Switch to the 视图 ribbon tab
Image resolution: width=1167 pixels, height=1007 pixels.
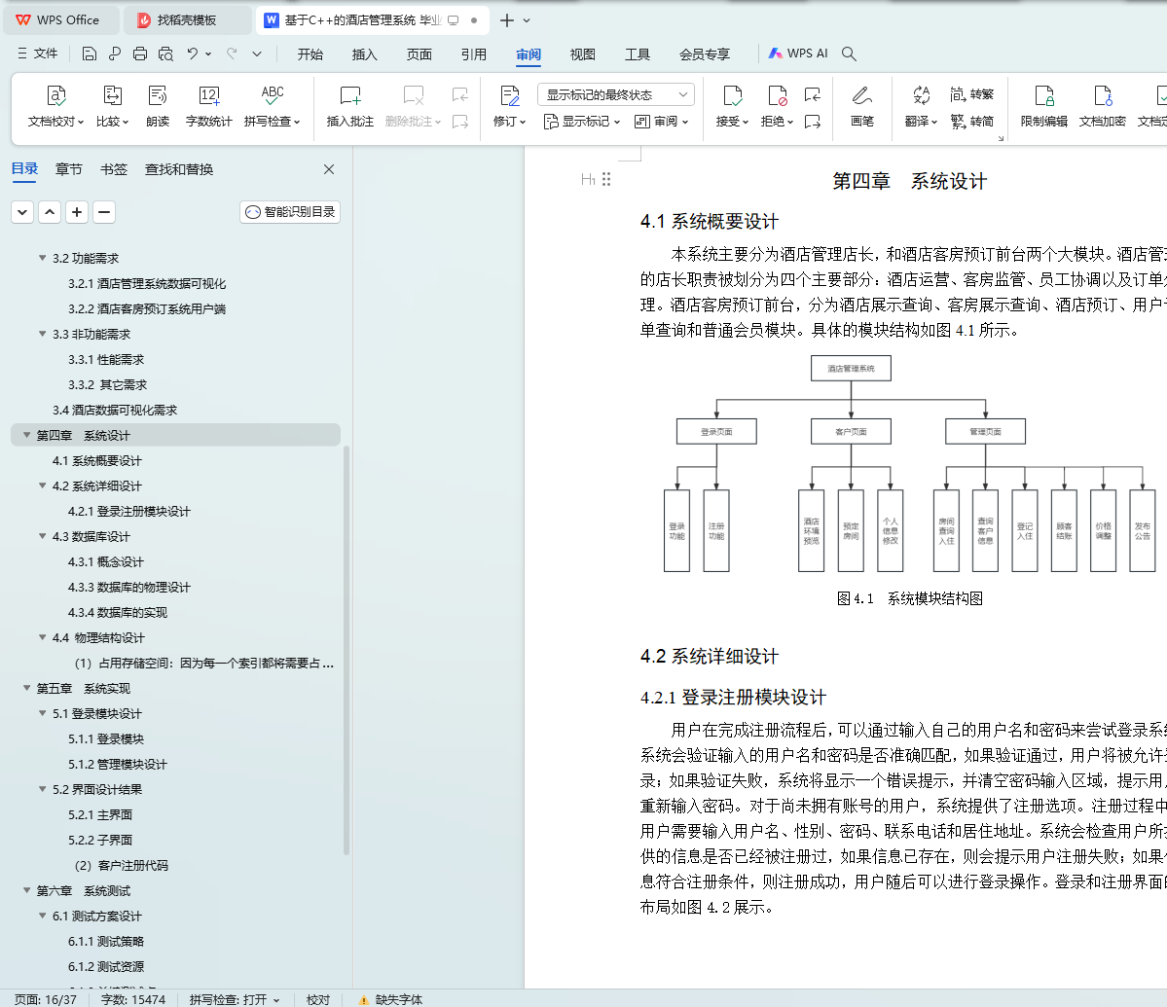pos(582,54)
